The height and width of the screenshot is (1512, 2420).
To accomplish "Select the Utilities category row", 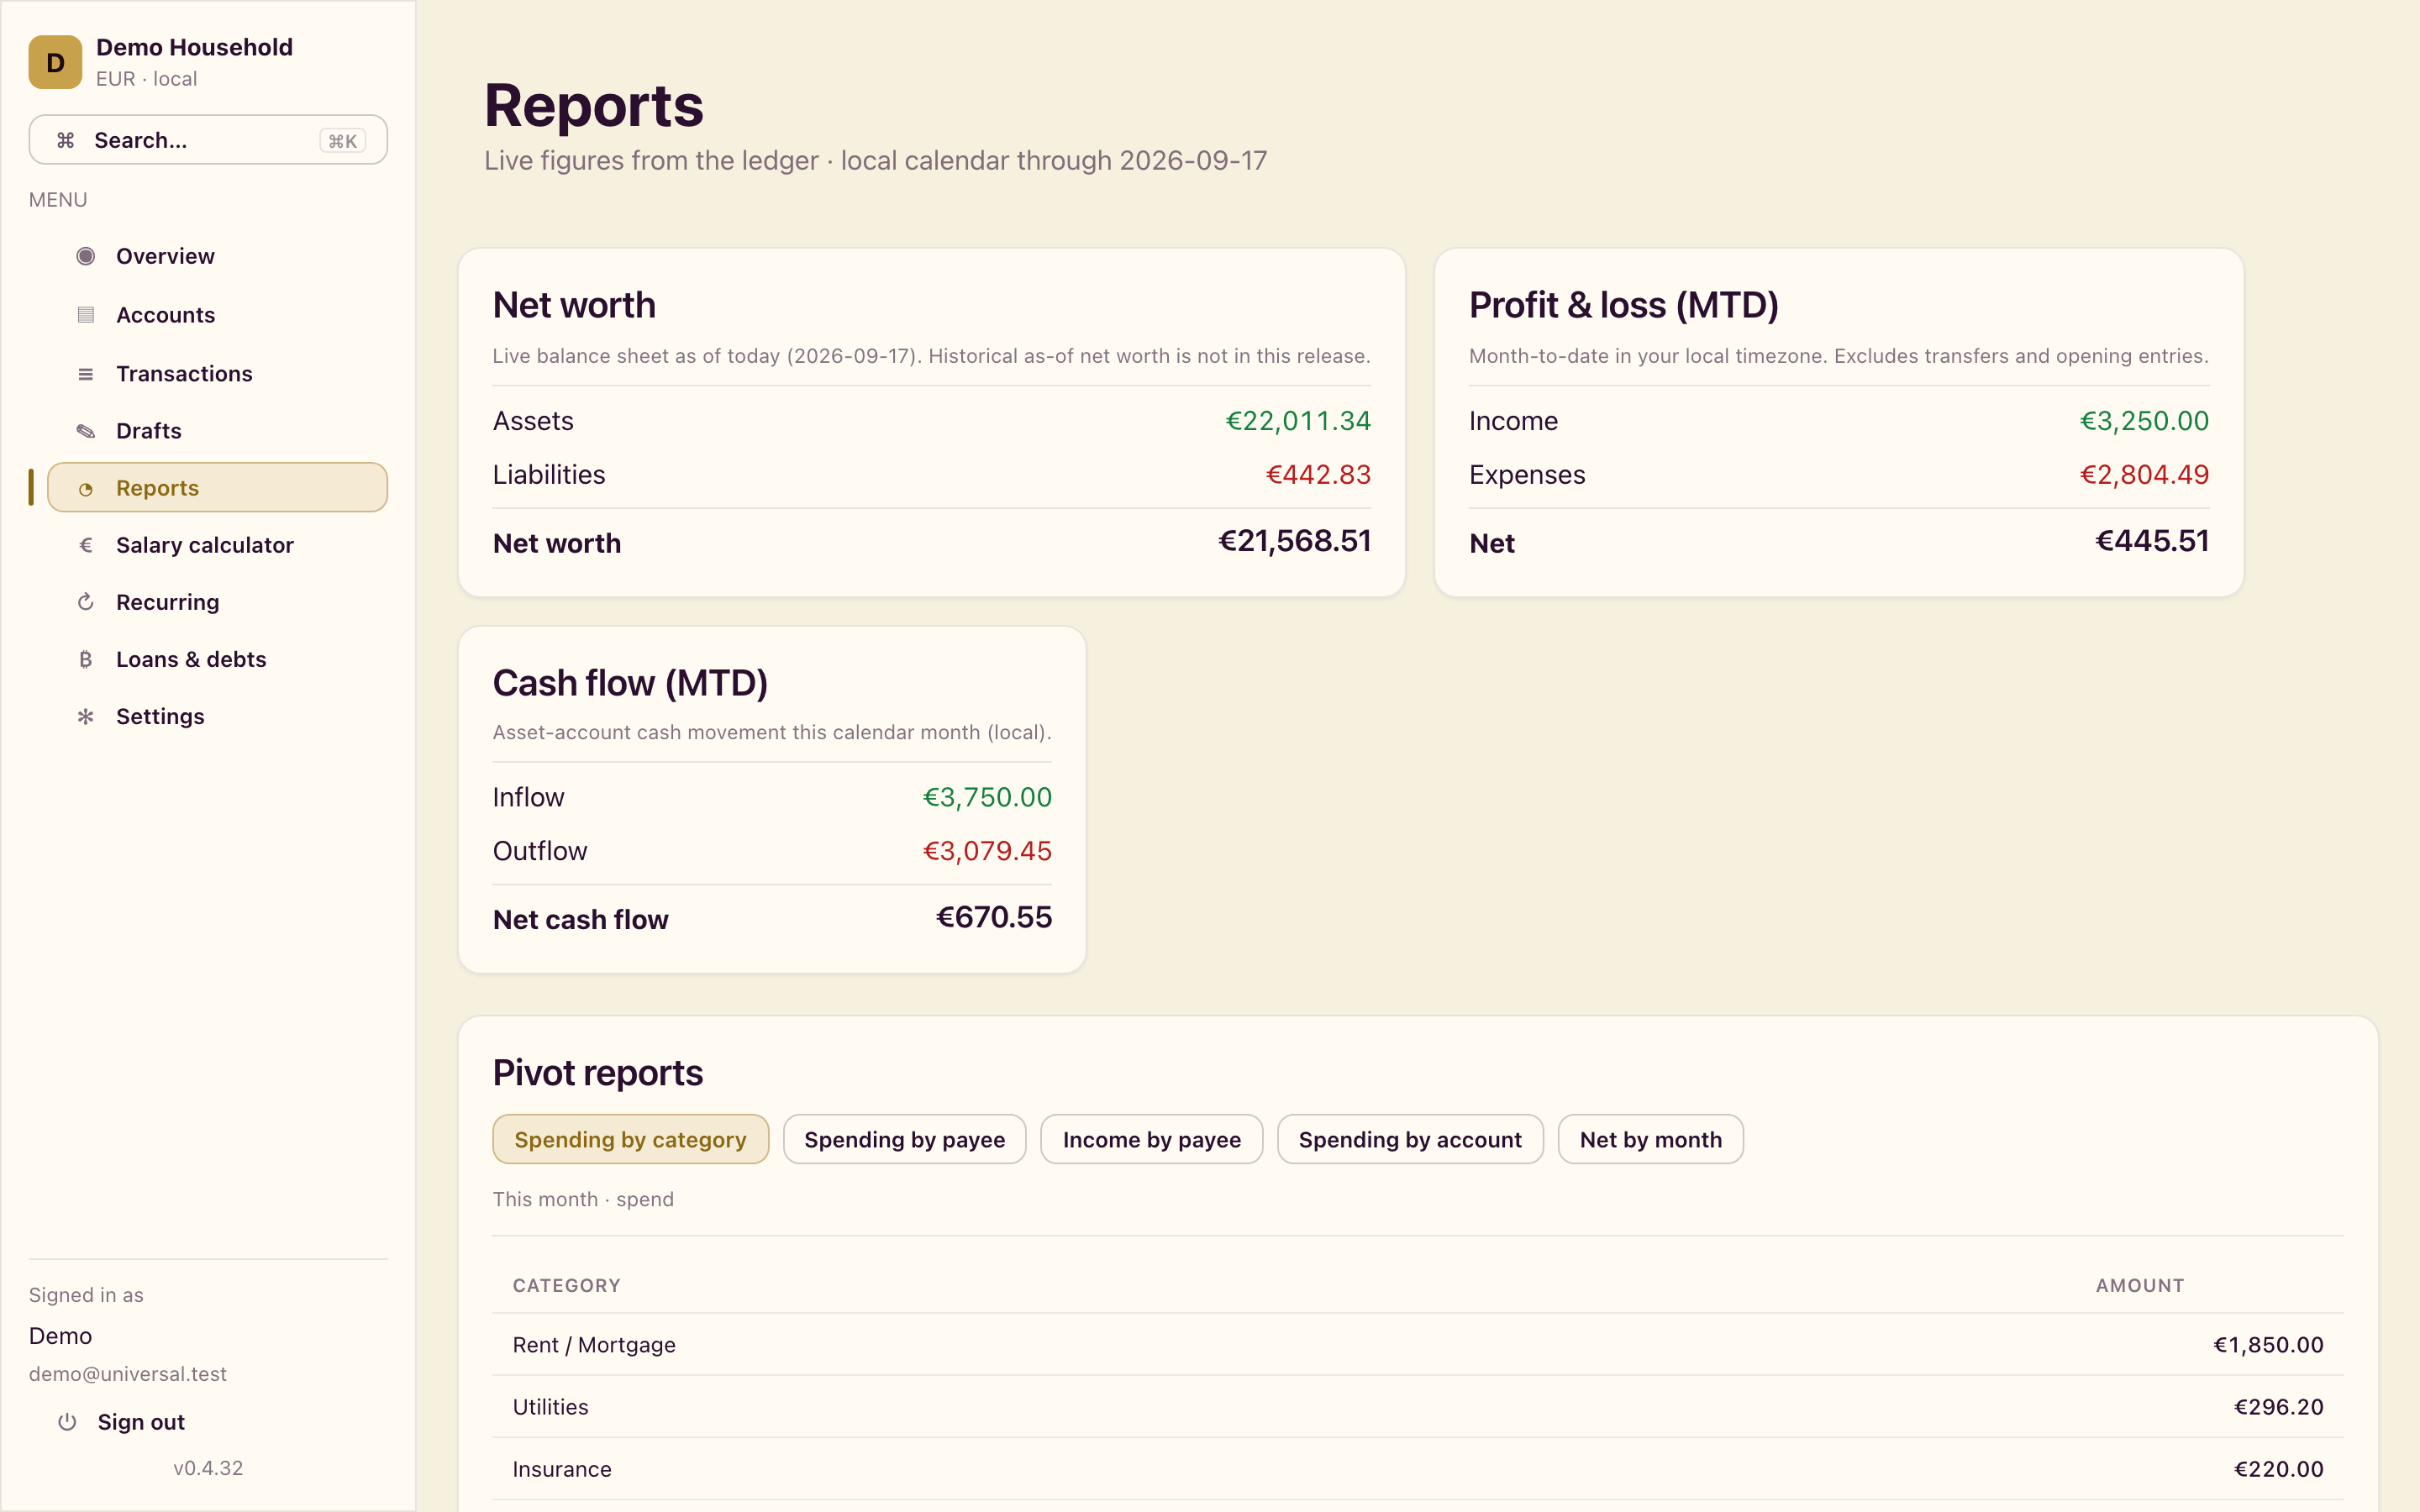I will 1417,1407.
